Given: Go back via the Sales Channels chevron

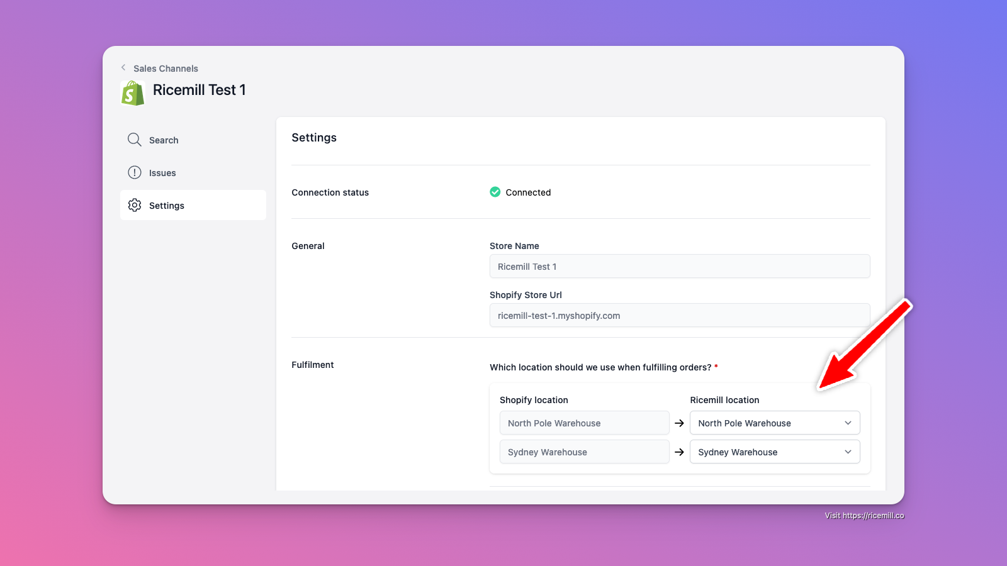Looking at the screenshot, I should click(x=123, y=68).
